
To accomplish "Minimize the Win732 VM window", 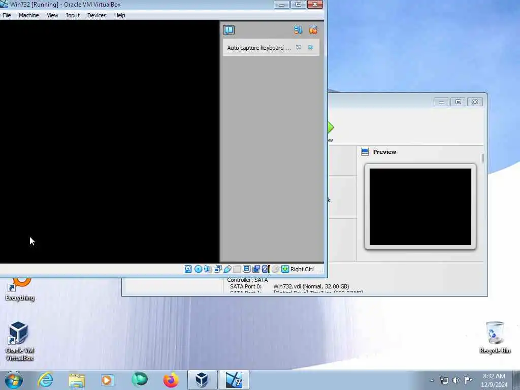I will click(281, 4).
